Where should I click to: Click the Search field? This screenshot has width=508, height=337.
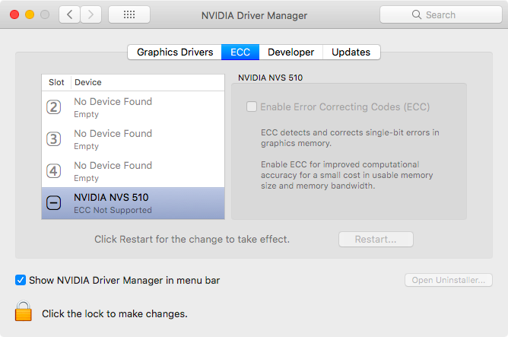point(436,14)
